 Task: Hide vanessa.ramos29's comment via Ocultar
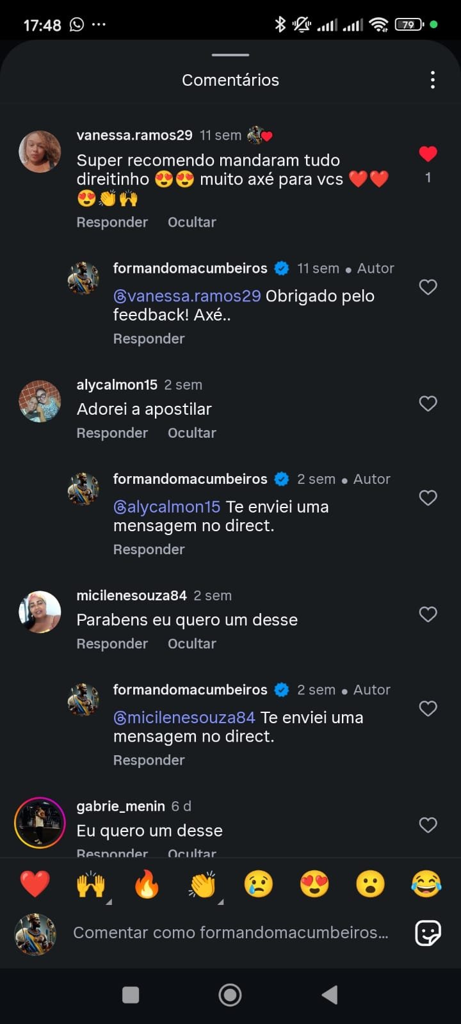pos(191,222)
